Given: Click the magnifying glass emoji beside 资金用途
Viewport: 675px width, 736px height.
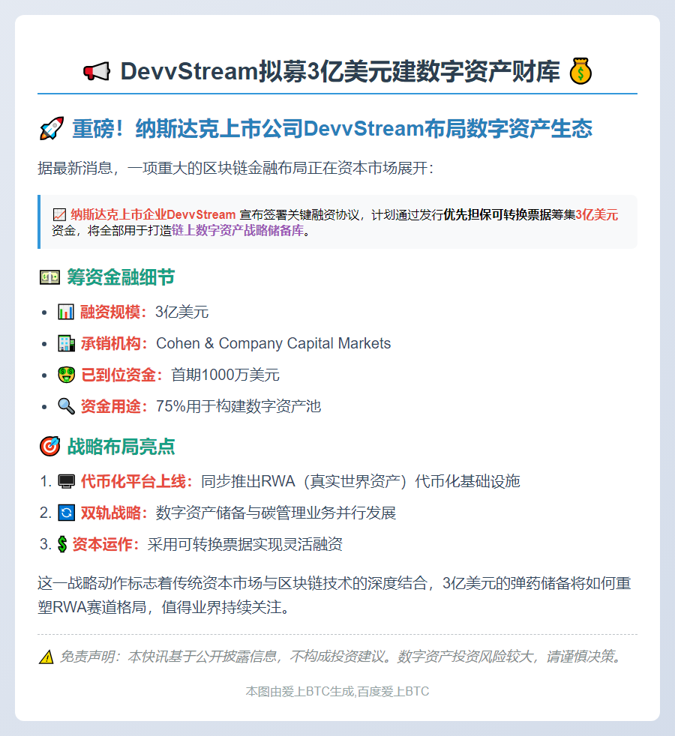Looking at the screenshot, I should 66,406.
